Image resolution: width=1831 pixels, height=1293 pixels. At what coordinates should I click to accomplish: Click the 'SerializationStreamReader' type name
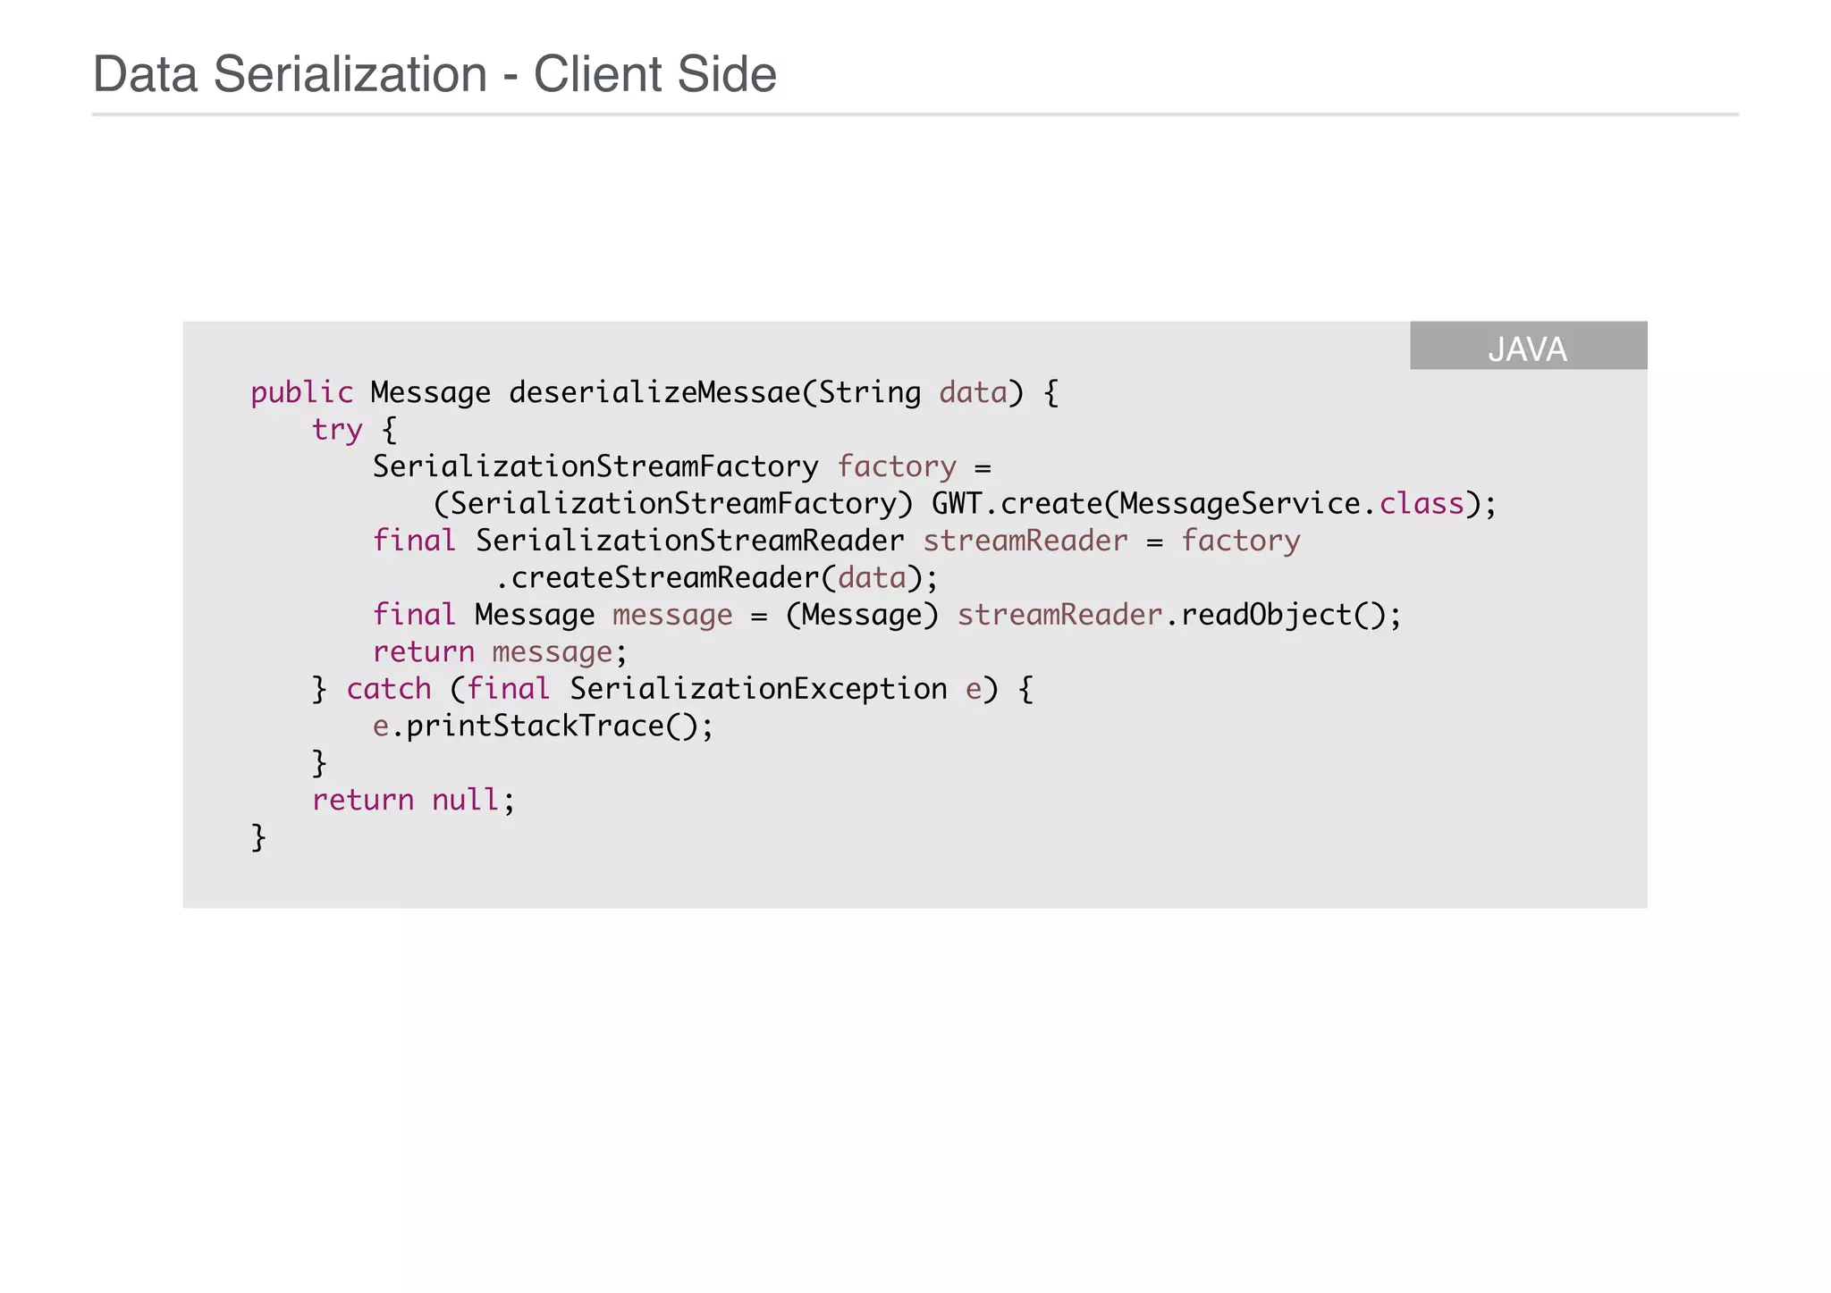[x=689, y=541]
